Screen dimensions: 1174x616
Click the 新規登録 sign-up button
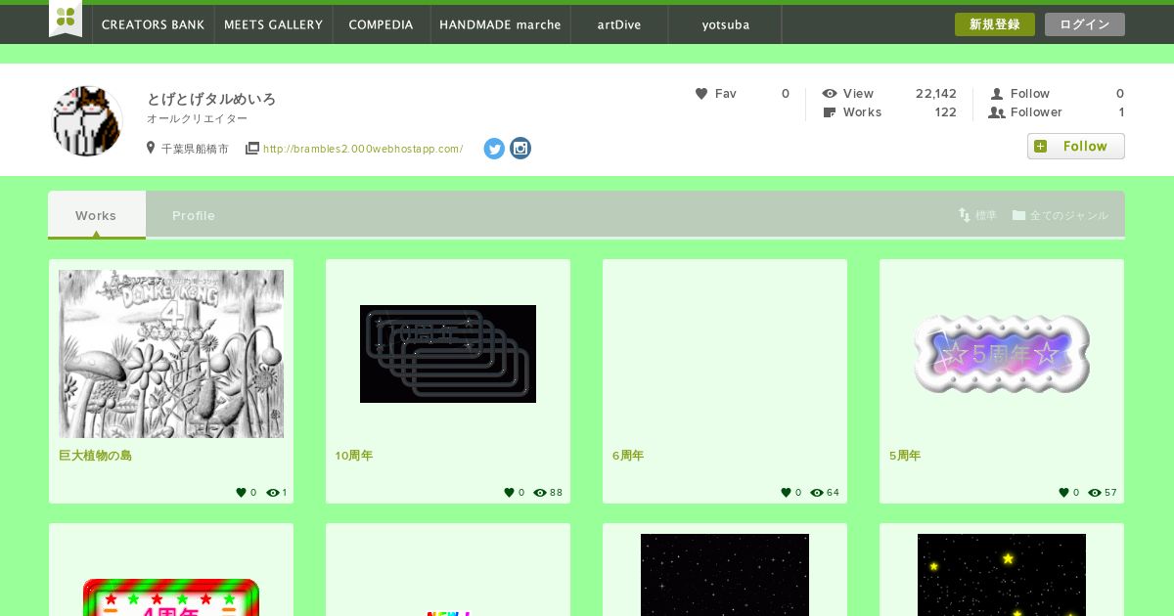(995, 24)
